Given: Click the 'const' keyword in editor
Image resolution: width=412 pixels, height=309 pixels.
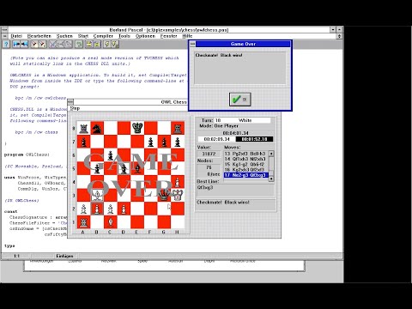Looking at the screenshot, I should 10,211.
